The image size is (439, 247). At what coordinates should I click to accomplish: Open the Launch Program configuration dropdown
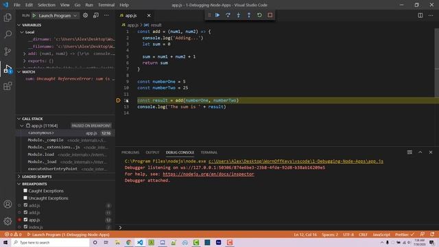point(58,16)
